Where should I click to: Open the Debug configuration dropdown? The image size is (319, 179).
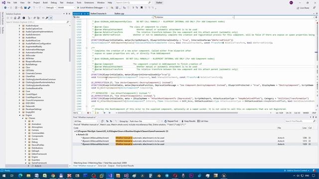point(51,7)
